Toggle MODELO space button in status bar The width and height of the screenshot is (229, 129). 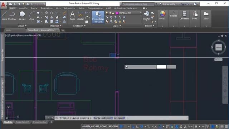click(113, 126)
